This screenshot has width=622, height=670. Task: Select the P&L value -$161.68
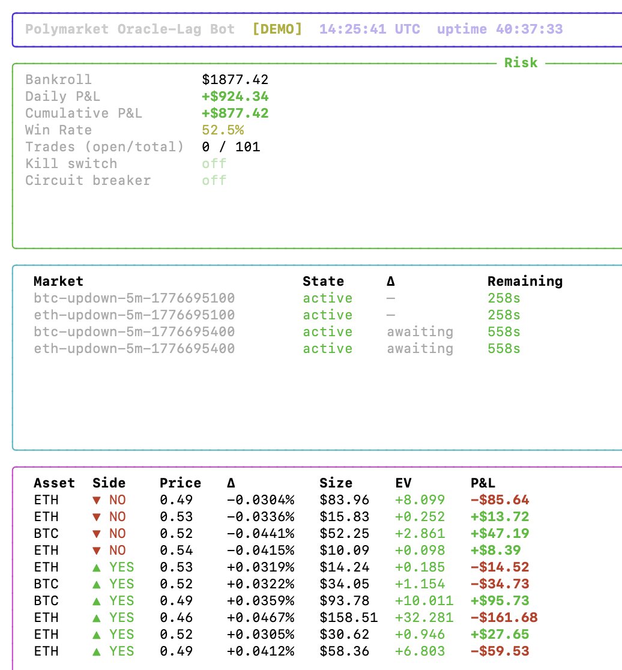(x=504, y=617)
